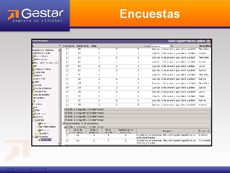Click the Demos folder icon
Screen dimensions: 230x173
tap(33, 76)
